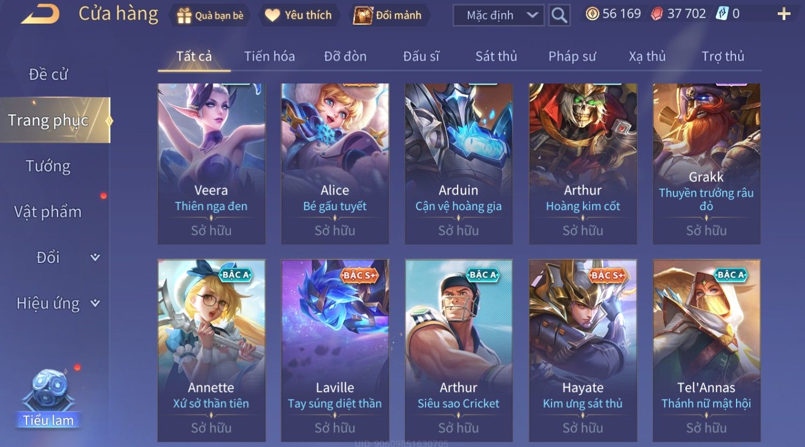Tap the red gem balance icon
The image size is (805, 447).
tap(656, 14)
